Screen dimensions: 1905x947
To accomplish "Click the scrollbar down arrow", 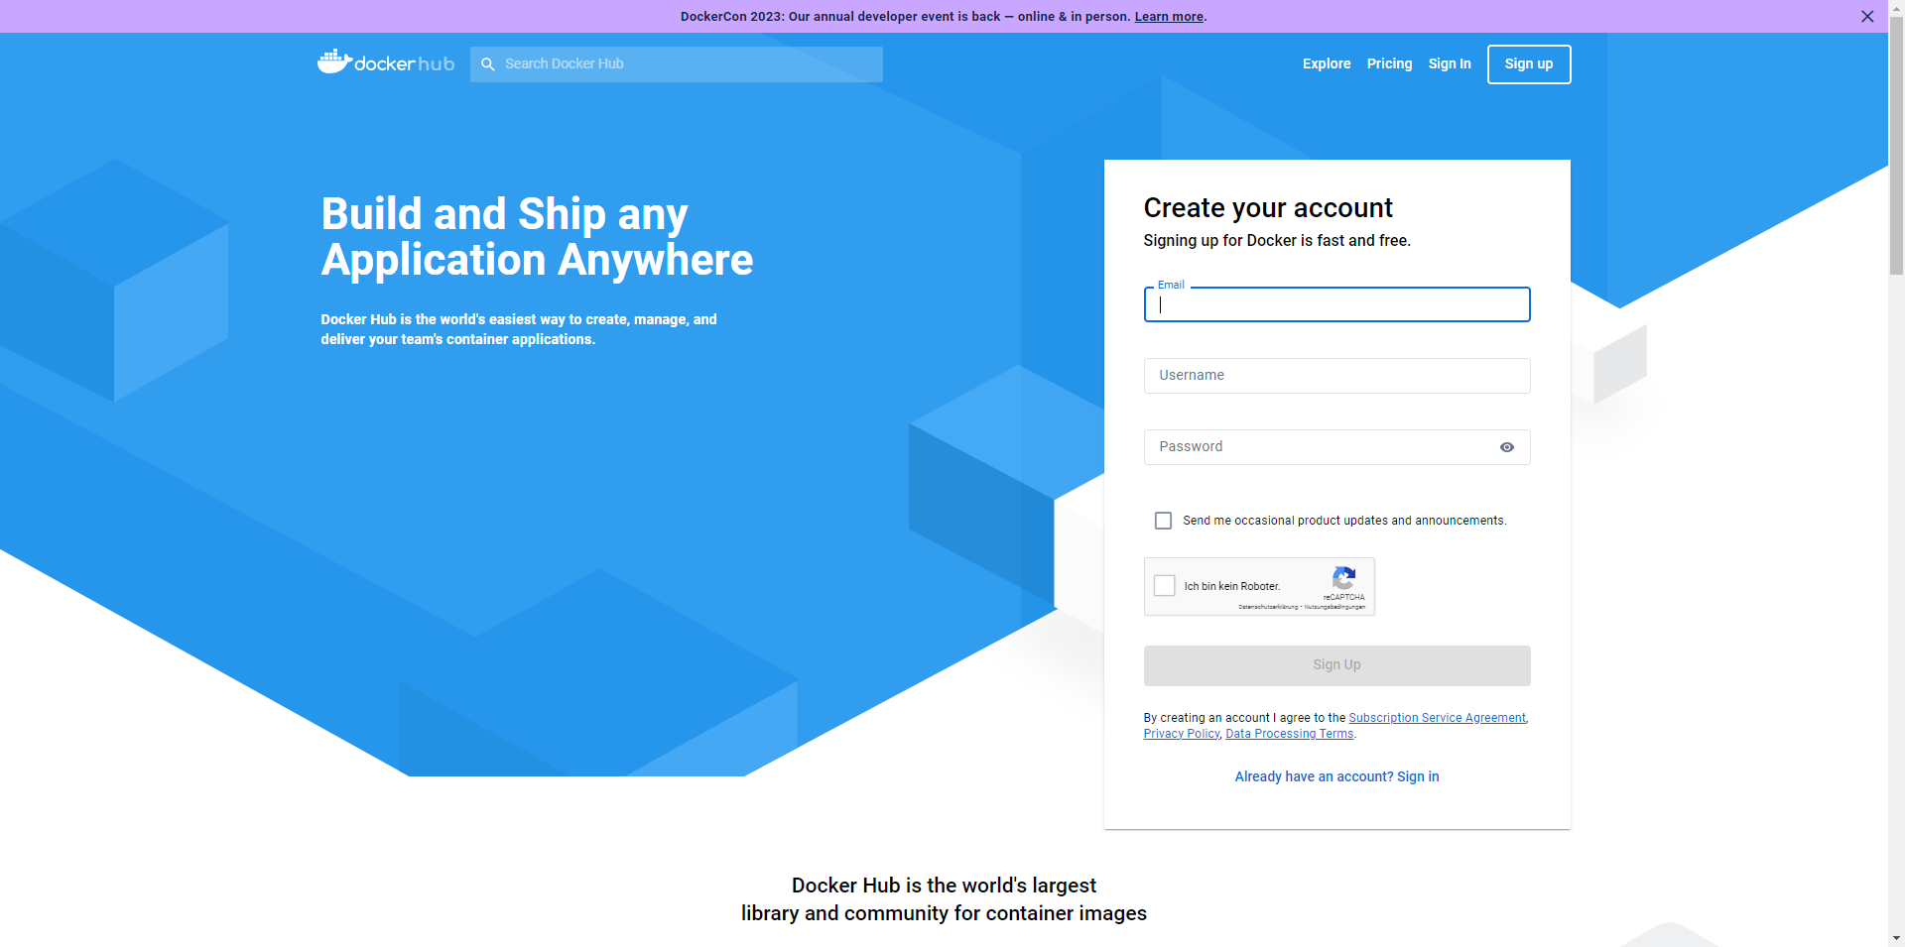I will (1896, 938).
